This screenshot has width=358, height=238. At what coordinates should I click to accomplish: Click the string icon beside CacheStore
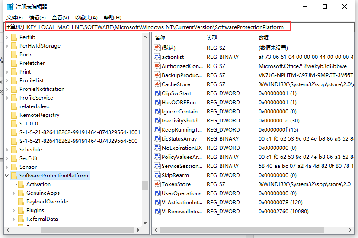tap(157, 84)
